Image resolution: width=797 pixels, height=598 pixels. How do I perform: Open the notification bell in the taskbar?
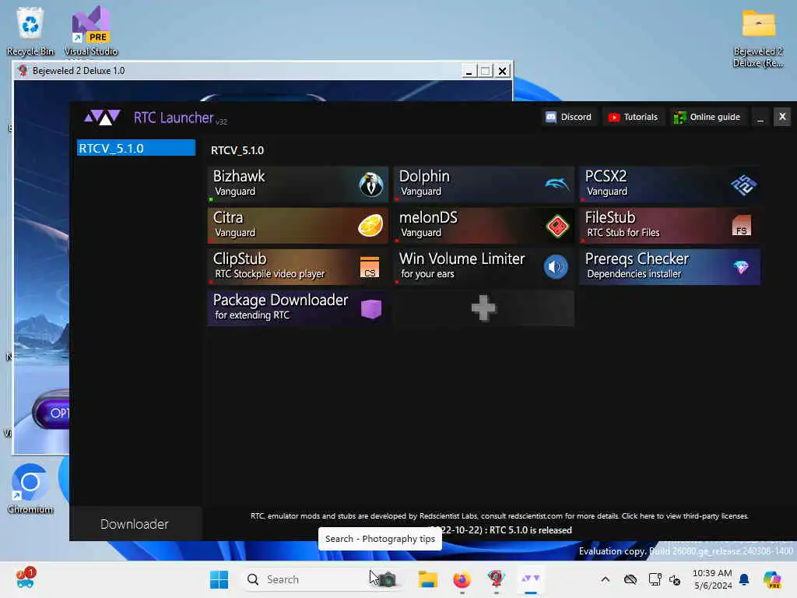pyautogui.click(x=744, y=579)
